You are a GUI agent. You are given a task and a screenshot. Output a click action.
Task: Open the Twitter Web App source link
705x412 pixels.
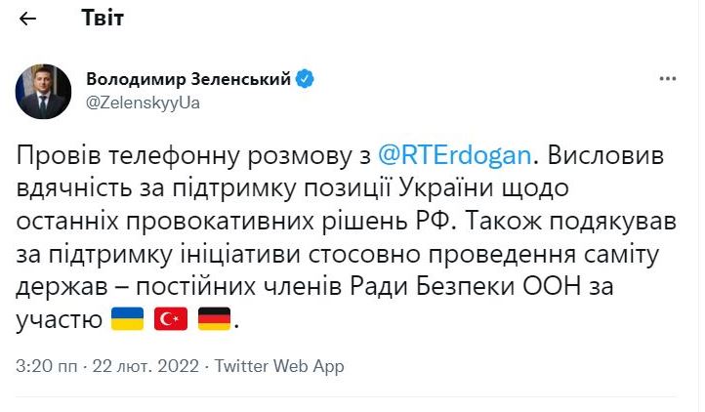tap(279, 366)
